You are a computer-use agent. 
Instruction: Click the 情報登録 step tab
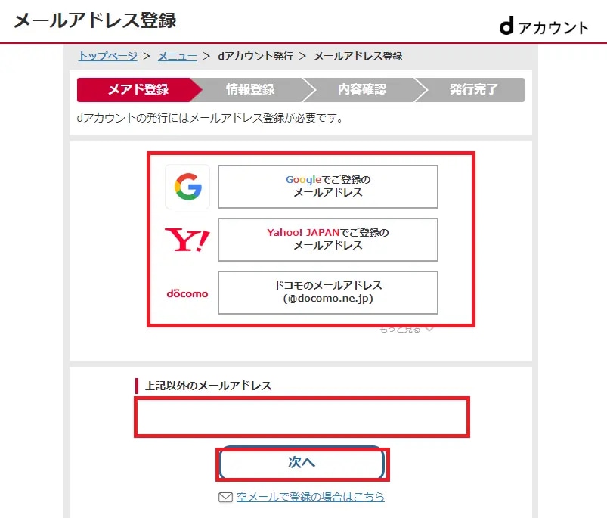[250, 90]
